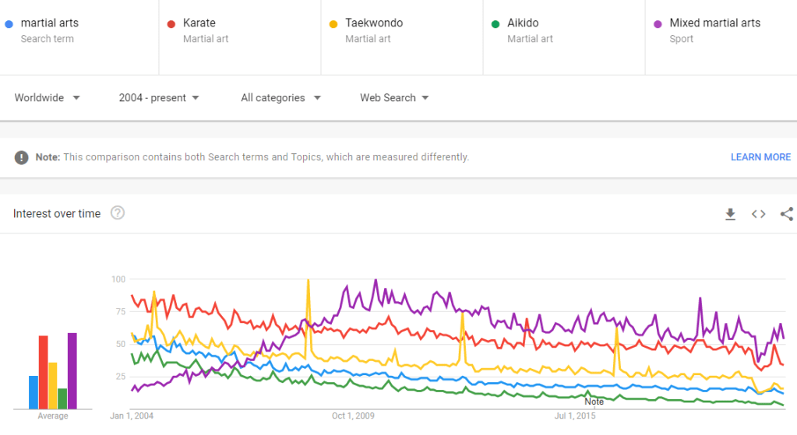Click the green dot beside Aikido

(495, 23)
